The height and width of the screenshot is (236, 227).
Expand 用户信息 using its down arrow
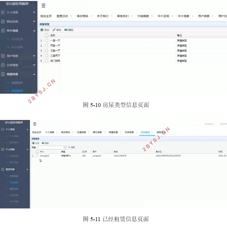tap(34, 56)
